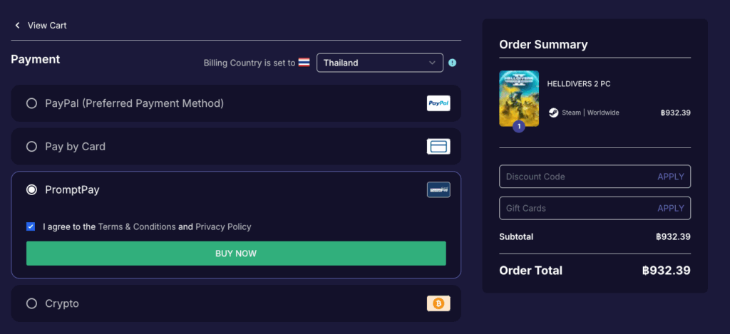This screenshot has height=334, width=730.
Task: Click the PayPal logo icon
Action: pyautogui.click(x=438, y=103)
